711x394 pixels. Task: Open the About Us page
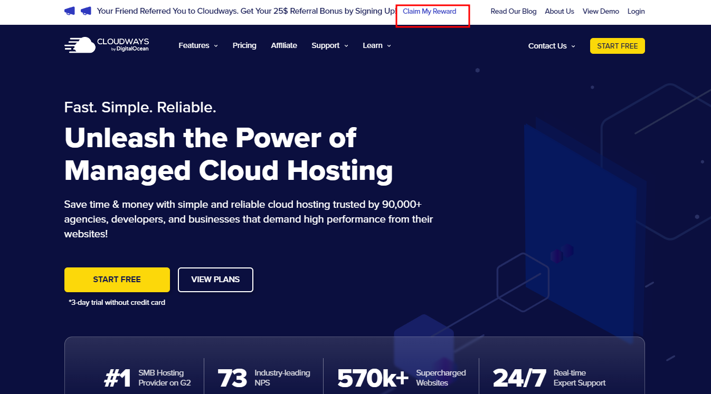click(560, 11)
